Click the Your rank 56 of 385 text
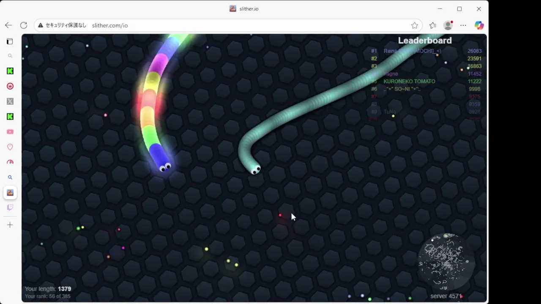This screenshot has height=304, width=541. tap(47, 296)
